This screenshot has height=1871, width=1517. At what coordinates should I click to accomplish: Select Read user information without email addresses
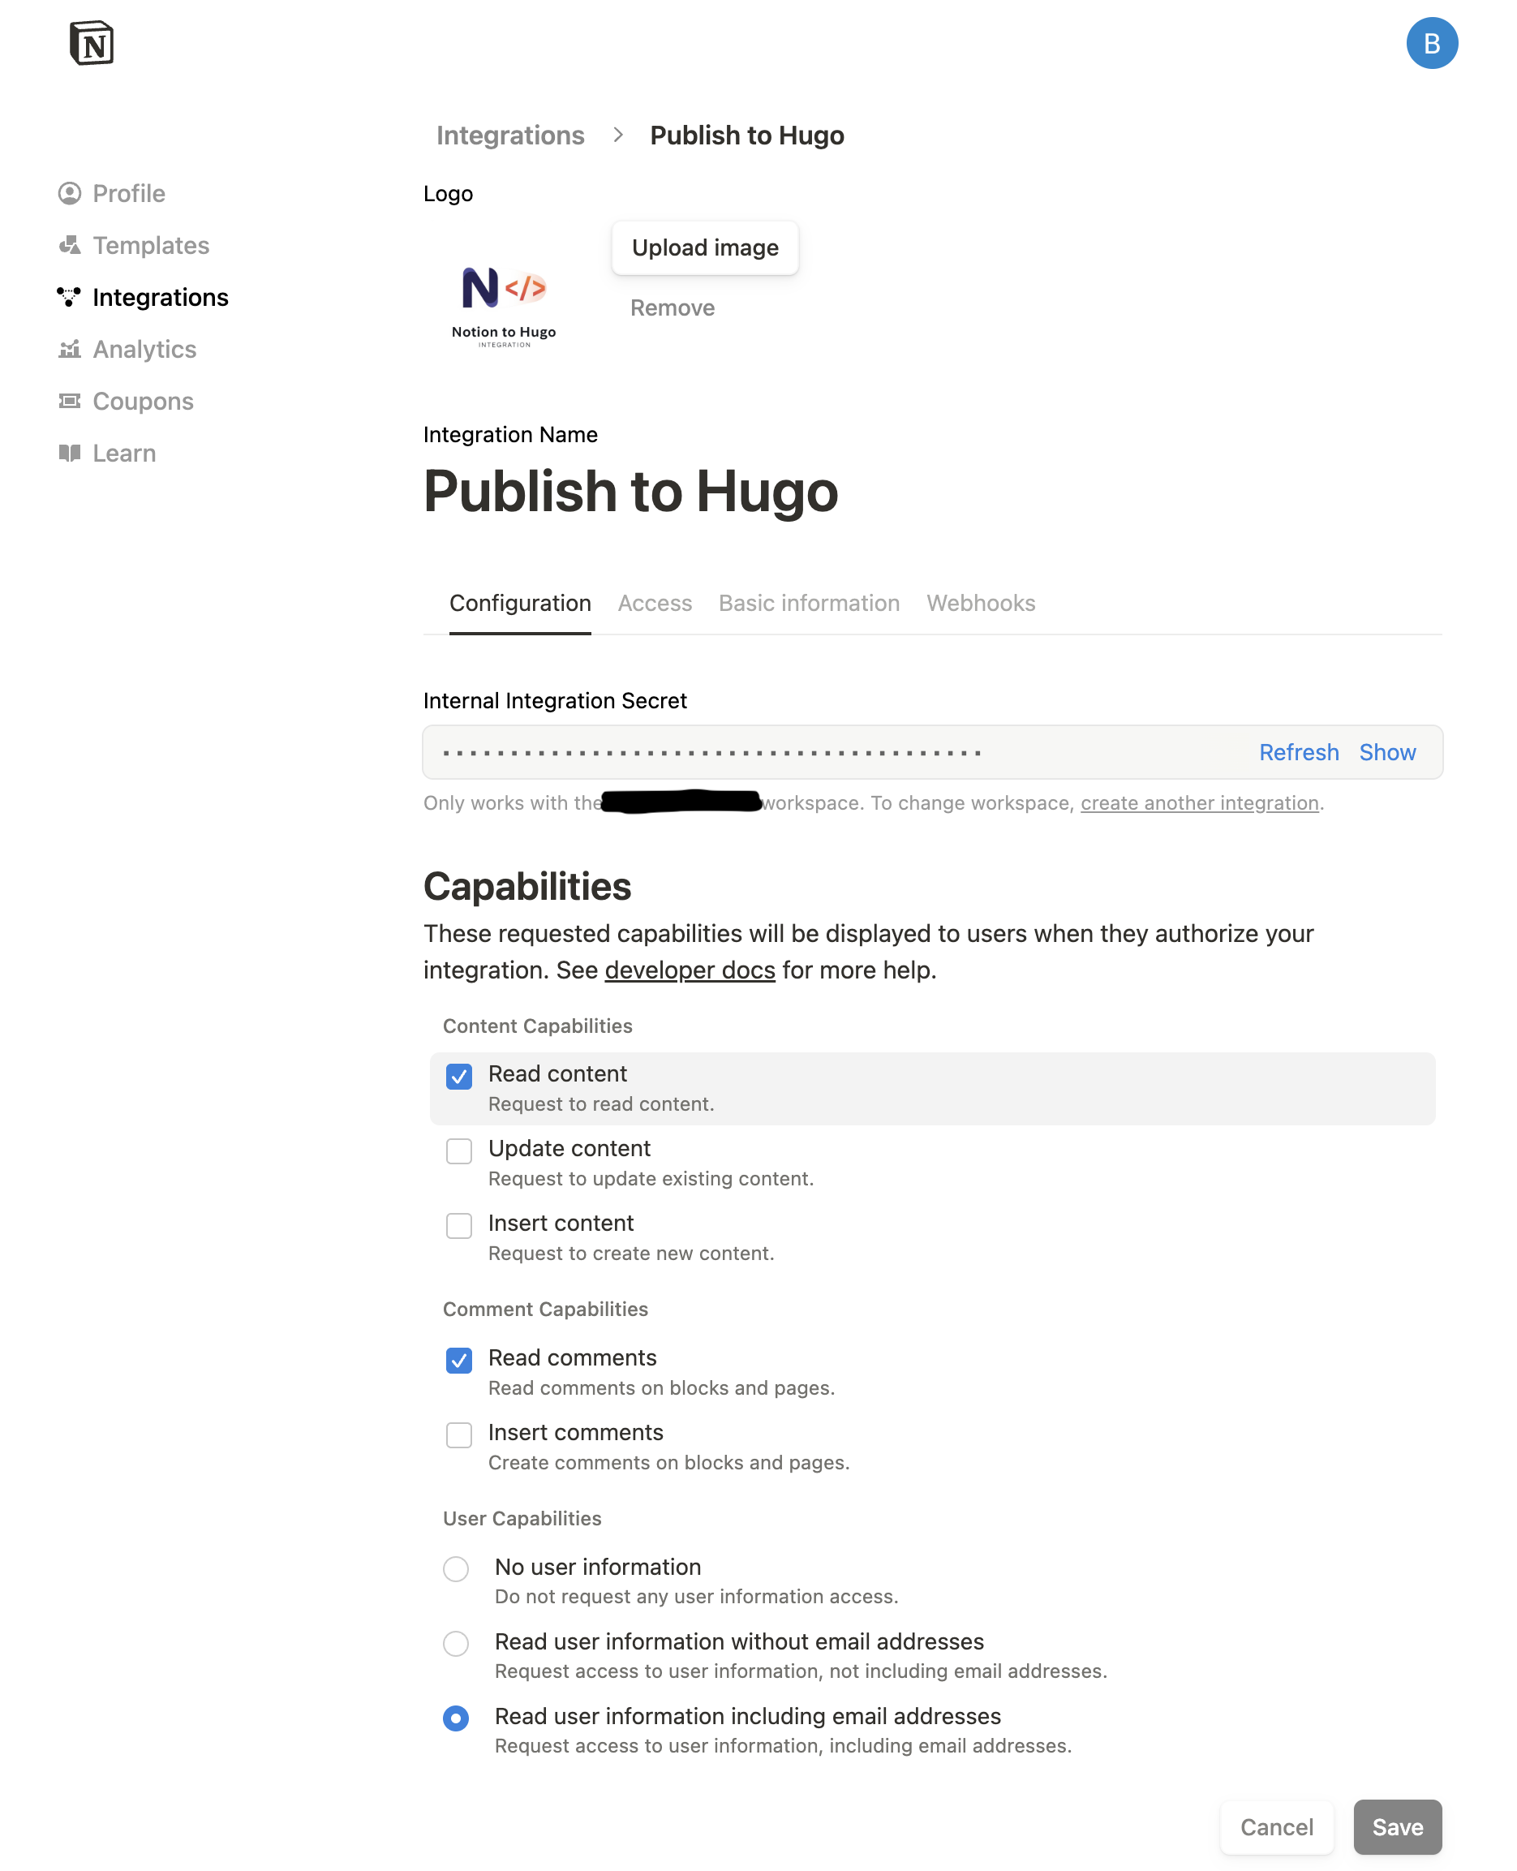455,1644
